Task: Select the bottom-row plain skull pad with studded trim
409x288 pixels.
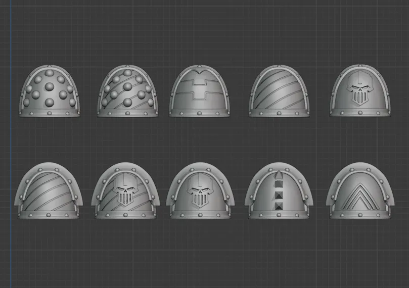Action: pos(200,190)
